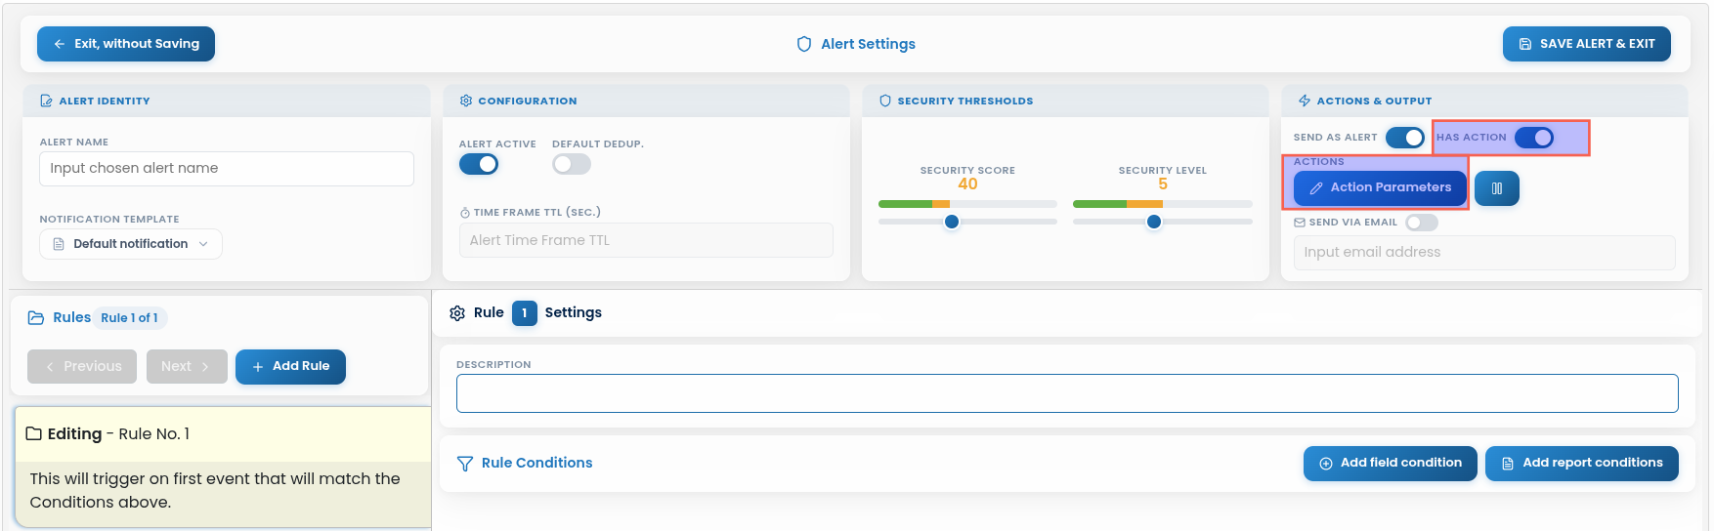The width and height of the screenshot is (1714, 531).
Task: Enable the Send Via Email toggle
Action: [x=1422, y=223]
